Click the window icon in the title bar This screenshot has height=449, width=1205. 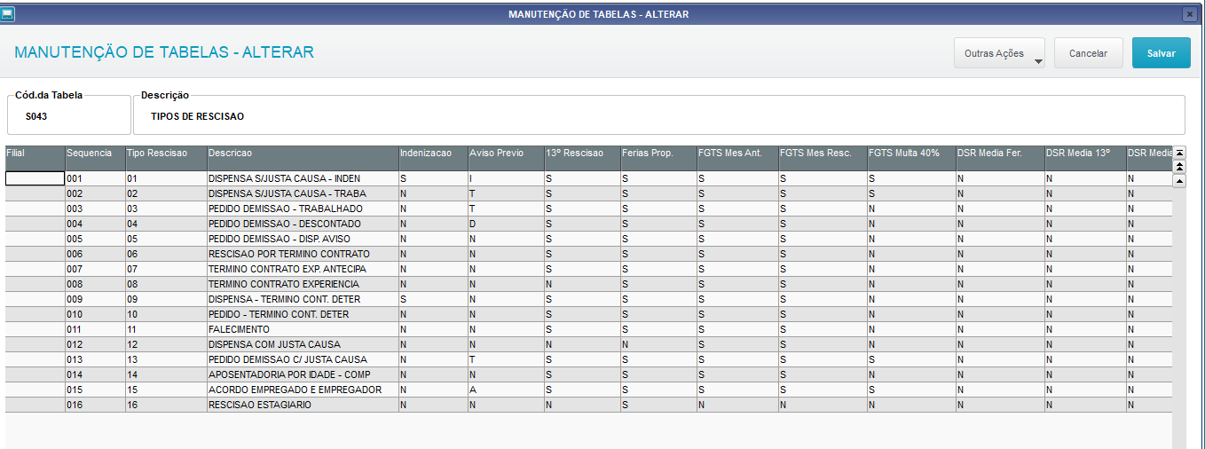tap(8, 13)
